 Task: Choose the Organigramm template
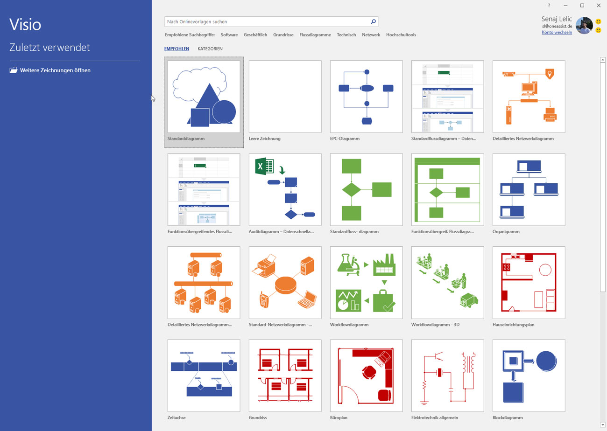click(529, 190)
